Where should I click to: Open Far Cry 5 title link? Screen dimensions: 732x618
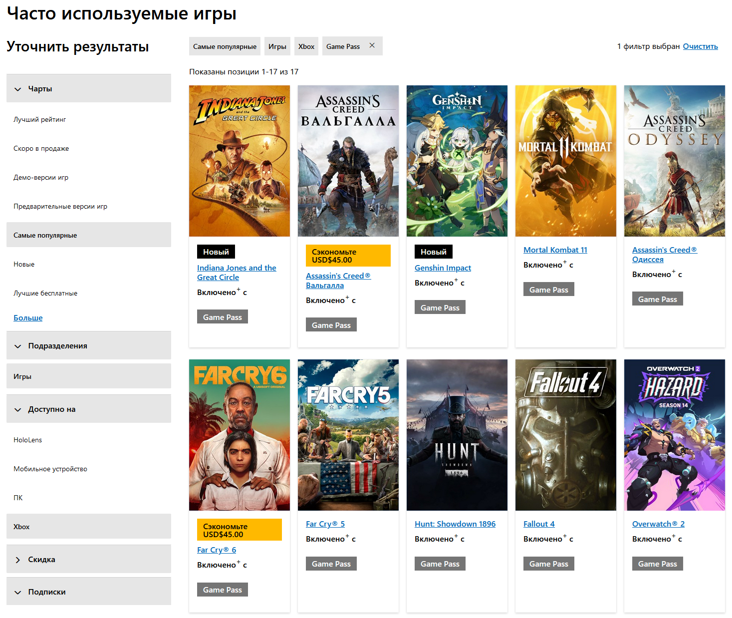coord(325,524)
